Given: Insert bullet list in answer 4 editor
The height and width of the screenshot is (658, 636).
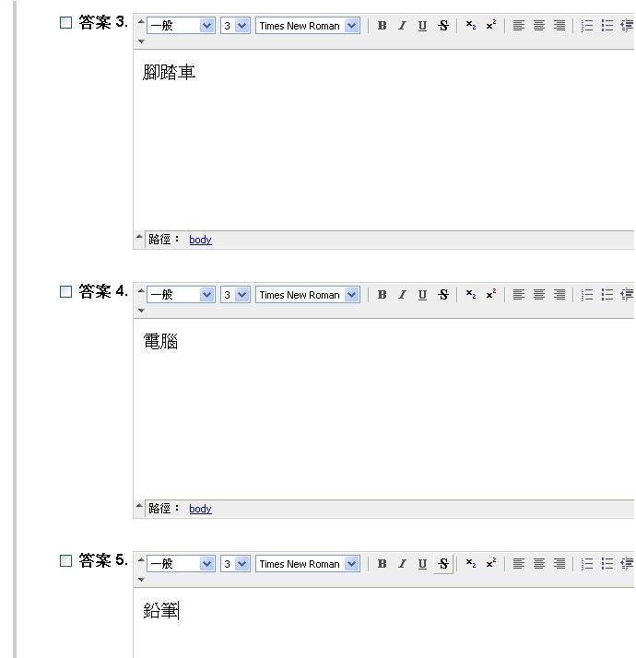Looking at the screenshot, I should [x=607, y=295].
